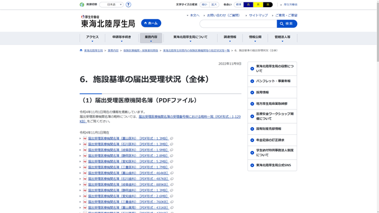Viewport: 379px width, 213px height.
Task: Open the 業務内容 navigation tab
Action: 151,38
